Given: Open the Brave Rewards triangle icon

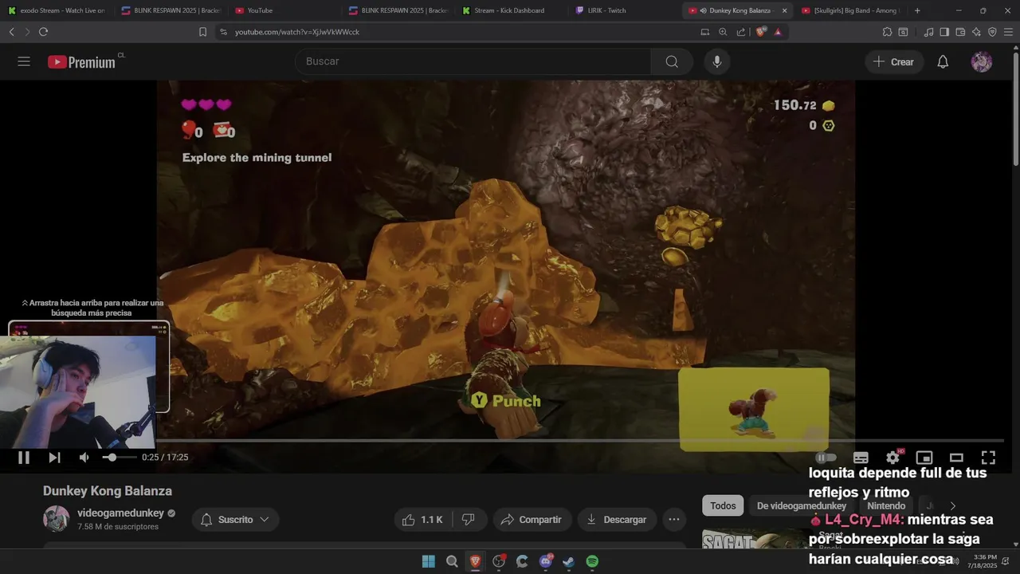Looking at the screenshot, I should tap(778, 32).
